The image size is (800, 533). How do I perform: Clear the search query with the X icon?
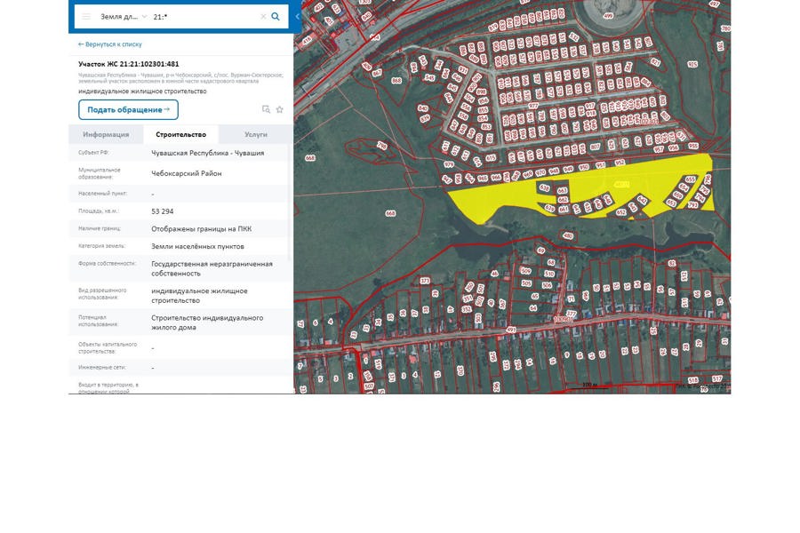263,17
